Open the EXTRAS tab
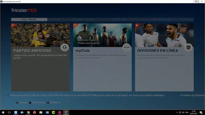 pos(176,19)
